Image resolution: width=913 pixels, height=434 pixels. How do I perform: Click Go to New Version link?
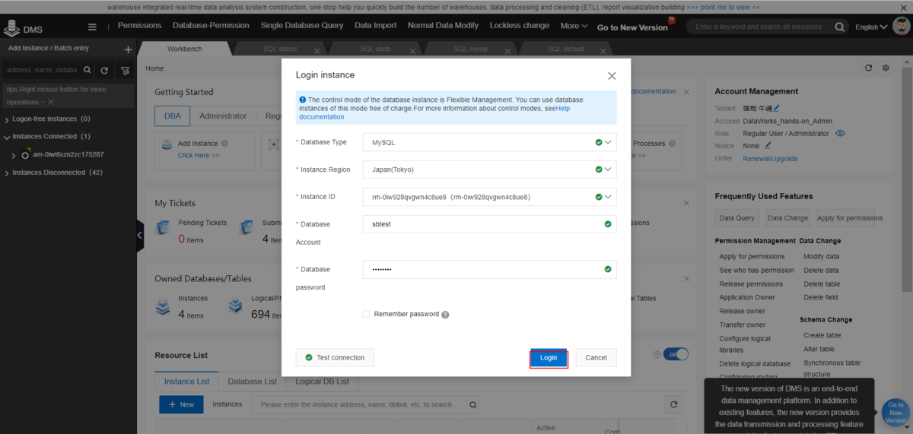(x=632, y=27)
